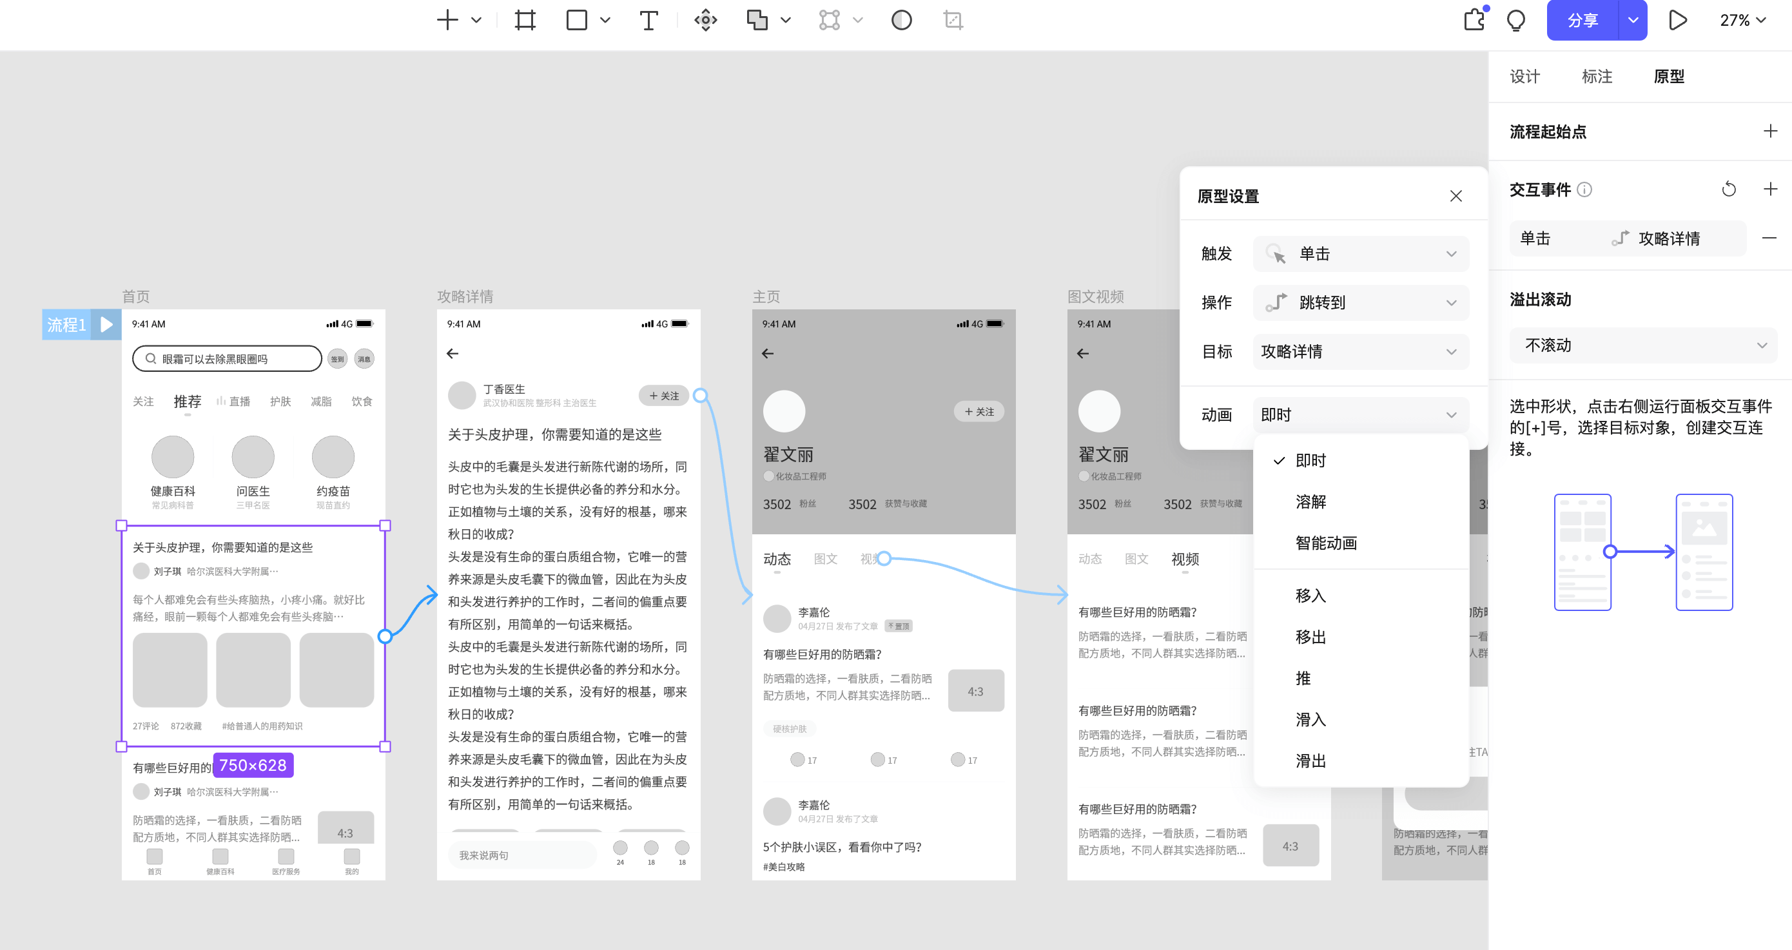Image resolution: width=1792 pixels, height=950 pixels.
Task: Reset 交互事件 using the refresh icon
Action: tap(1728, 188)
